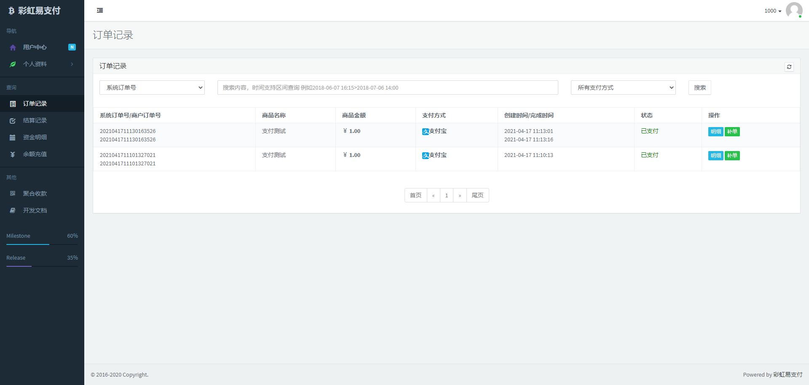
Task: Click the leaf icon beside 个人资料
Action: pyautogui.click(x=13, y=64)
